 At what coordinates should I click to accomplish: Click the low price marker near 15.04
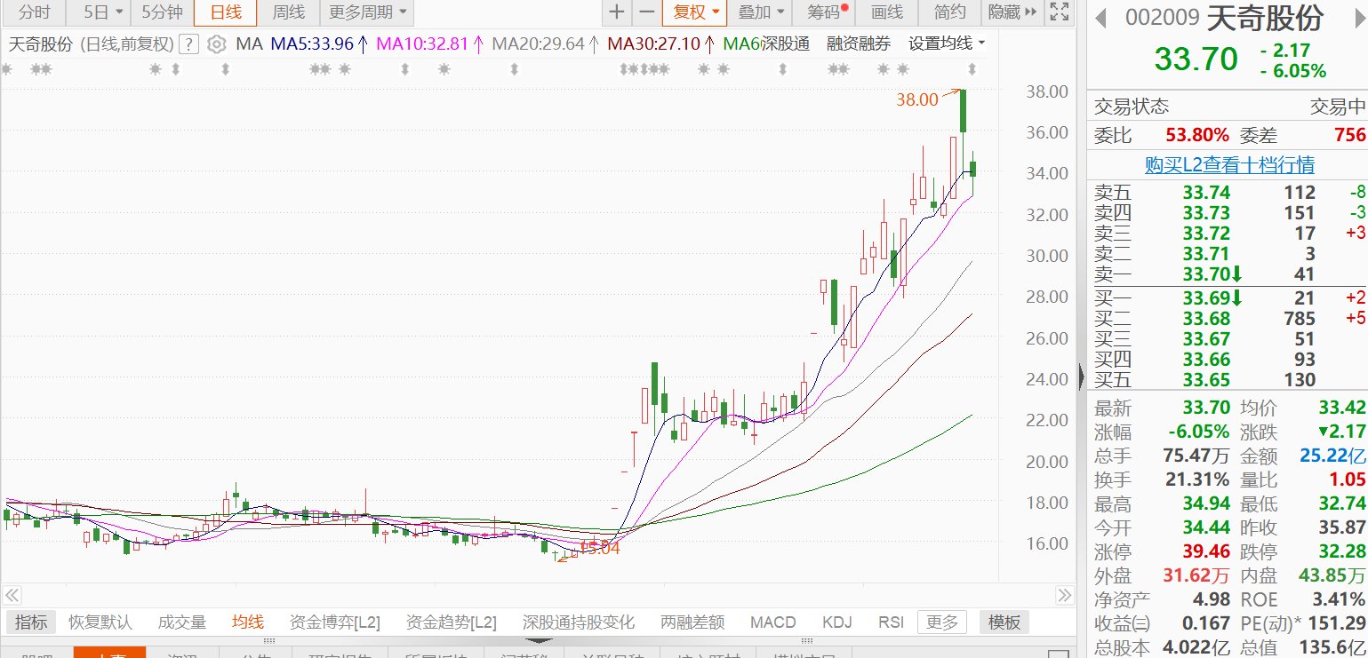[599, 548]
